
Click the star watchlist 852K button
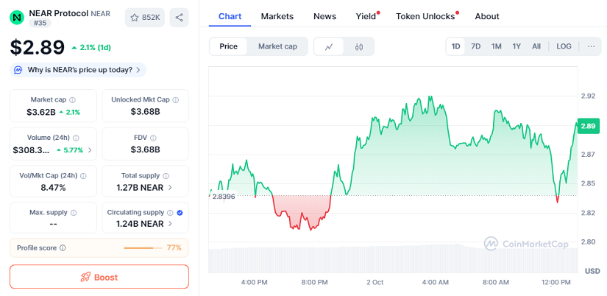coord(145,17)
